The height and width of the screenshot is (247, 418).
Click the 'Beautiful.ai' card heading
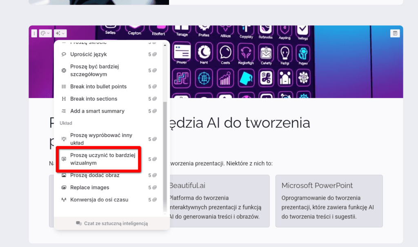coord(187,185)
